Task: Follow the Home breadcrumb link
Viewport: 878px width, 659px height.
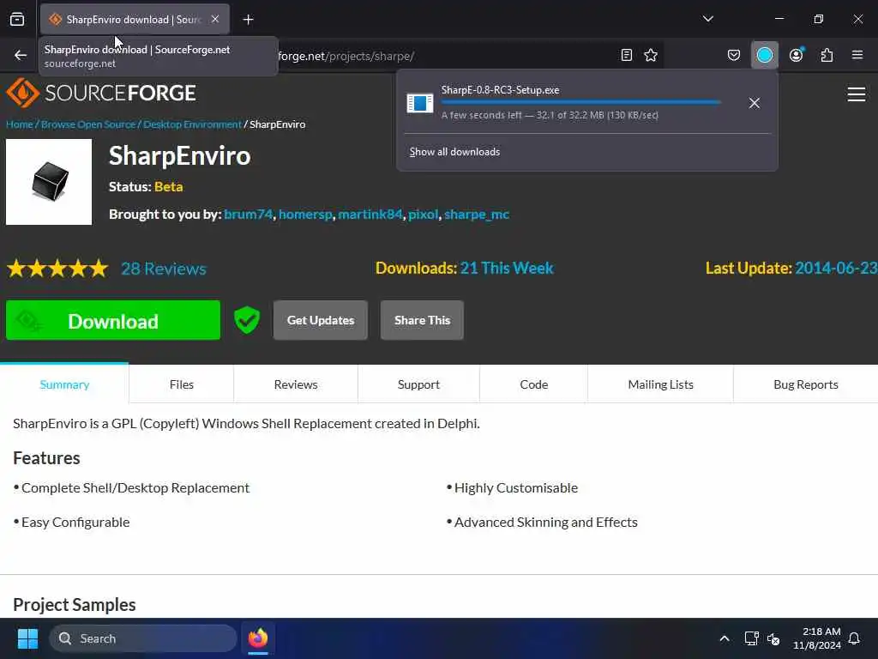Action: tap(20, 124)
